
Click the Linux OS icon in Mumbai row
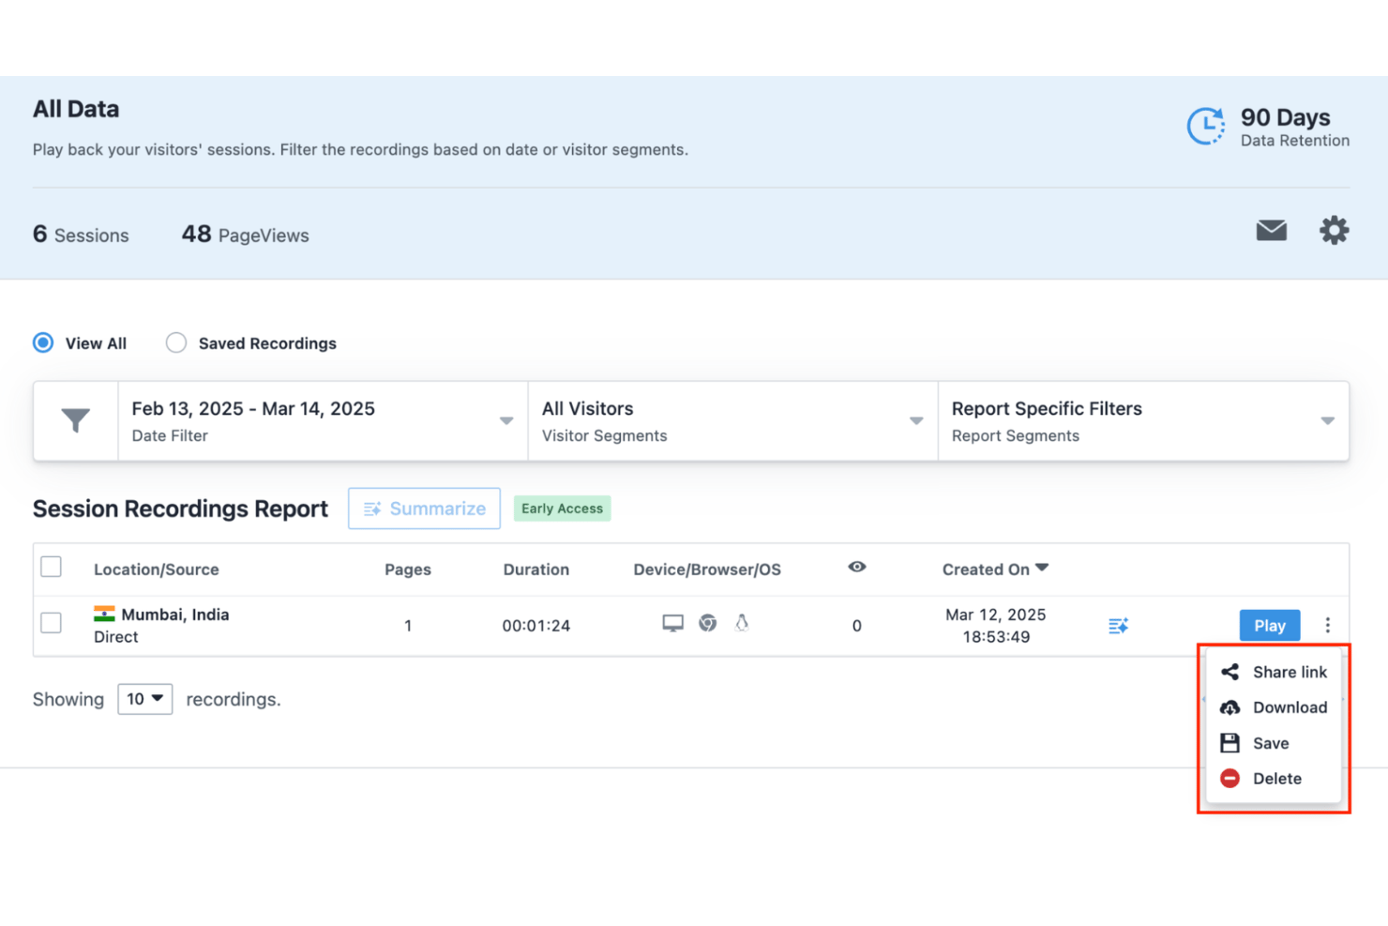(742, 623)
